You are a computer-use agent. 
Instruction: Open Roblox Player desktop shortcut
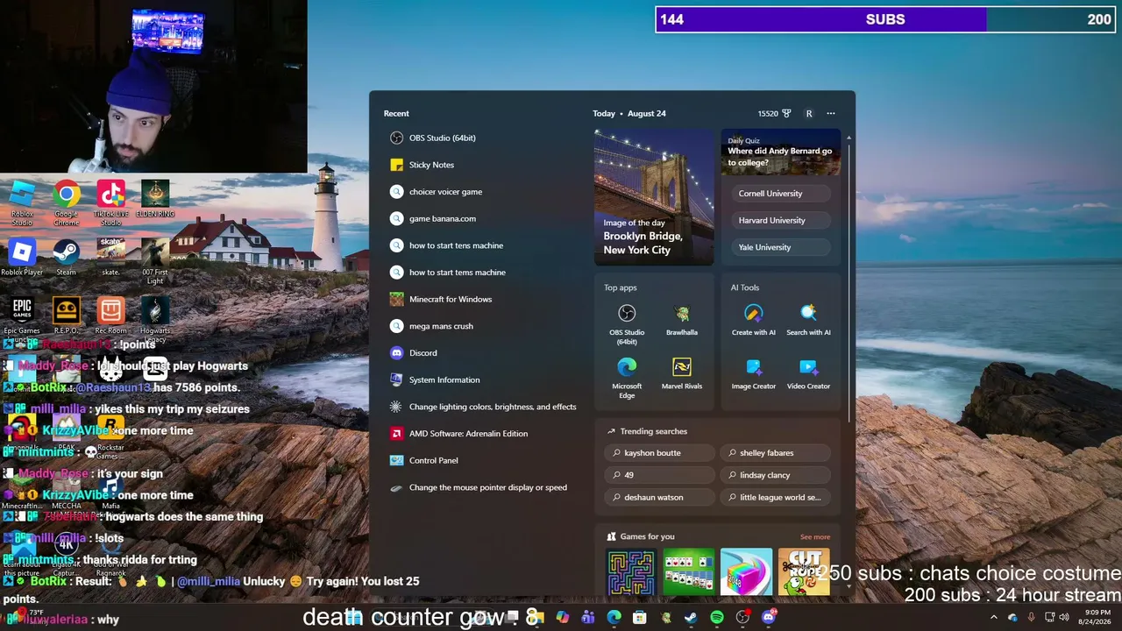click(22, 258)
